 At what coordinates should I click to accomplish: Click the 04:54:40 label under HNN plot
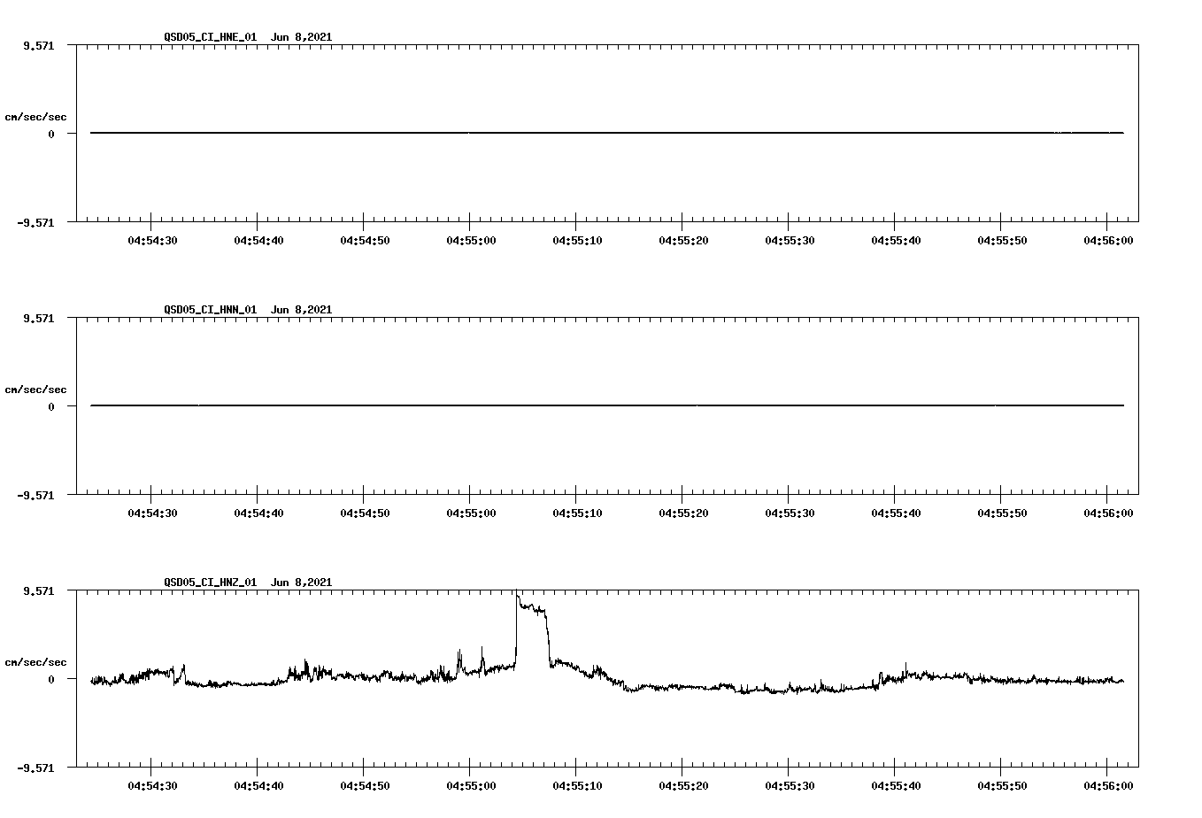click(258, 513)
